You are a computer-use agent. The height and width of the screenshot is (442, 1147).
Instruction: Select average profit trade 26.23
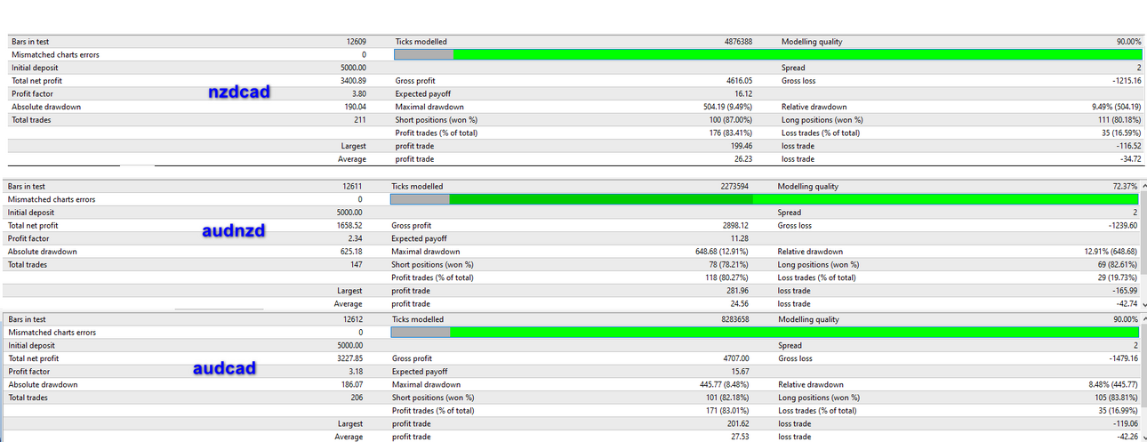(x=743, y=159)
